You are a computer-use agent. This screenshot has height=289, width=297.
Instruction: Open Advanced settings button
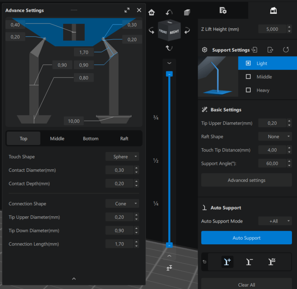pyautogui.click(x=247, y=180)
